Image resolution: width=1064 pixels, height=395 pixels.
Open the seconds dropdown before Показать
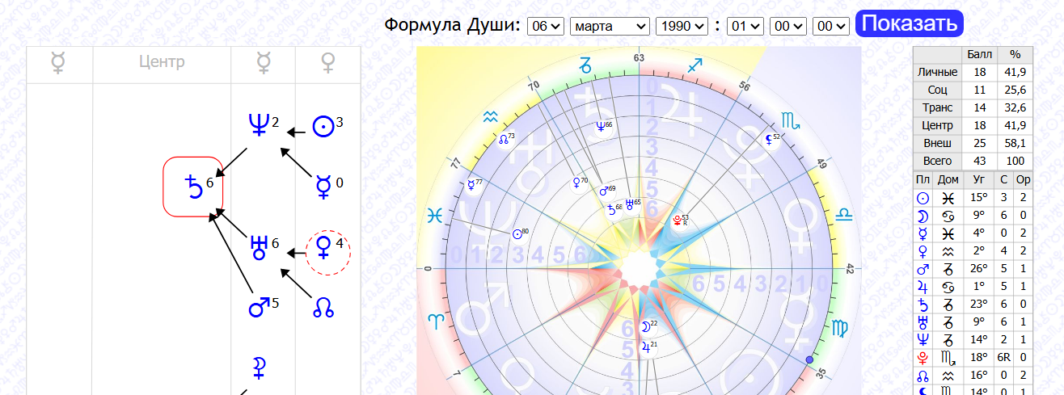click(x=831, y=26)
